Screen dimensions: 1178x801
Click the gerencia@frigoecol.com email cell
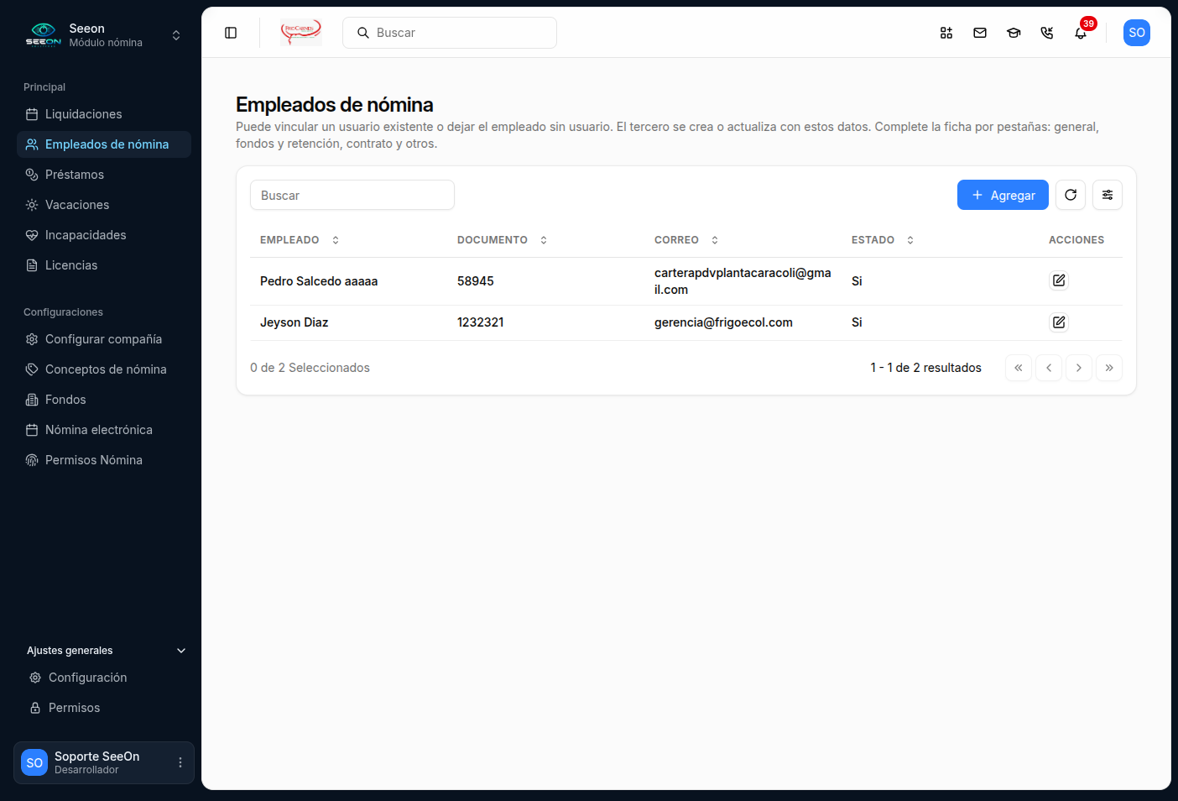pos(723,322)
